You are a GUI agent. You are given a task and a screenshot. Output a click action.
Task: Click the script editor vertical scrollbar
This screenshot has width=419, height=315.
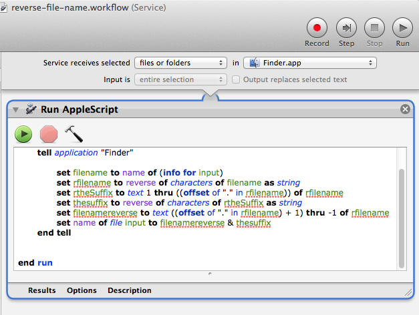(x=402, y=218)
